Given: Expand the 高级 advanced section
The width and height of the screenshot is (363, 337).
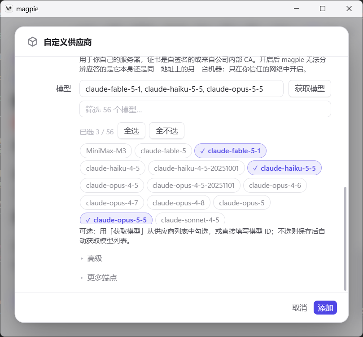Looking at the screenshot, I should [92, 258].
